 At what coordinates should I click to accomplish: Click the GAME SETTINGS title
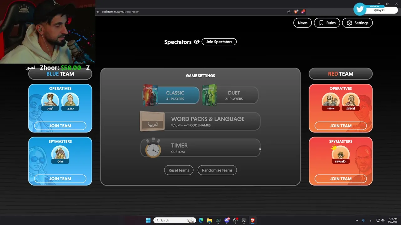(200, 76)
